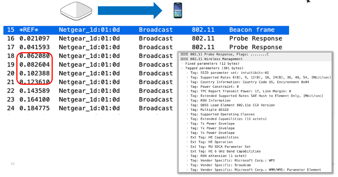This screenshot has height=177, width=338.
Task: Click 'Broadcast' destination in packet 16
Action: [x=156, y=39]
